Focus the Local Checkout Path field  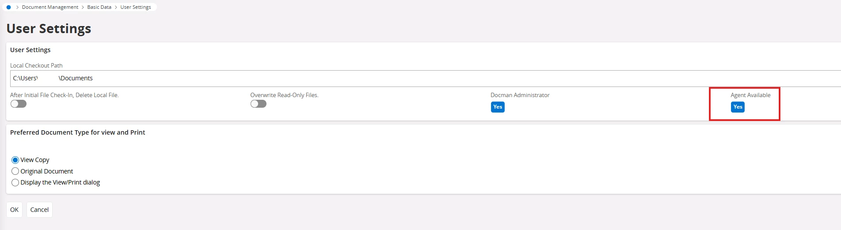click(425, 78)
